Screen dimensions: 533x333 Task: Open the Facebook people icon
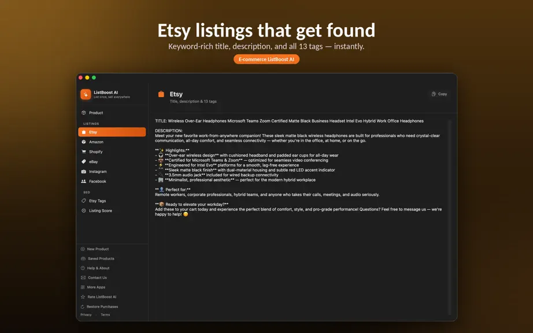pos(84,182)
